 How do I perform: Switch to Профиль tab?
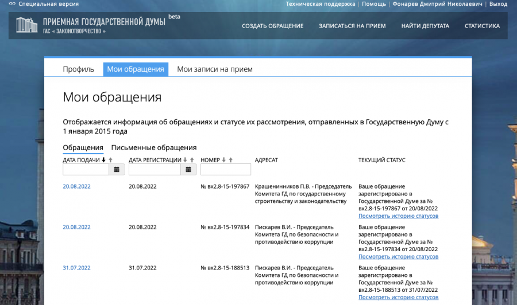point(79,69)
